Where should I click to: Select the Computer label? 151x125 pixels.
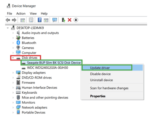pyautogui.click(x=29, y=53)
